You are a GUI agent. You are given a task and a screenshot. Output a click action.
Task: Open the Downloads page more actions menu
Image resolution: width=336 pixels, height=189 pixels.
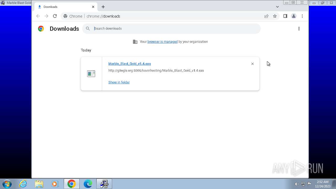coord(299,29)
